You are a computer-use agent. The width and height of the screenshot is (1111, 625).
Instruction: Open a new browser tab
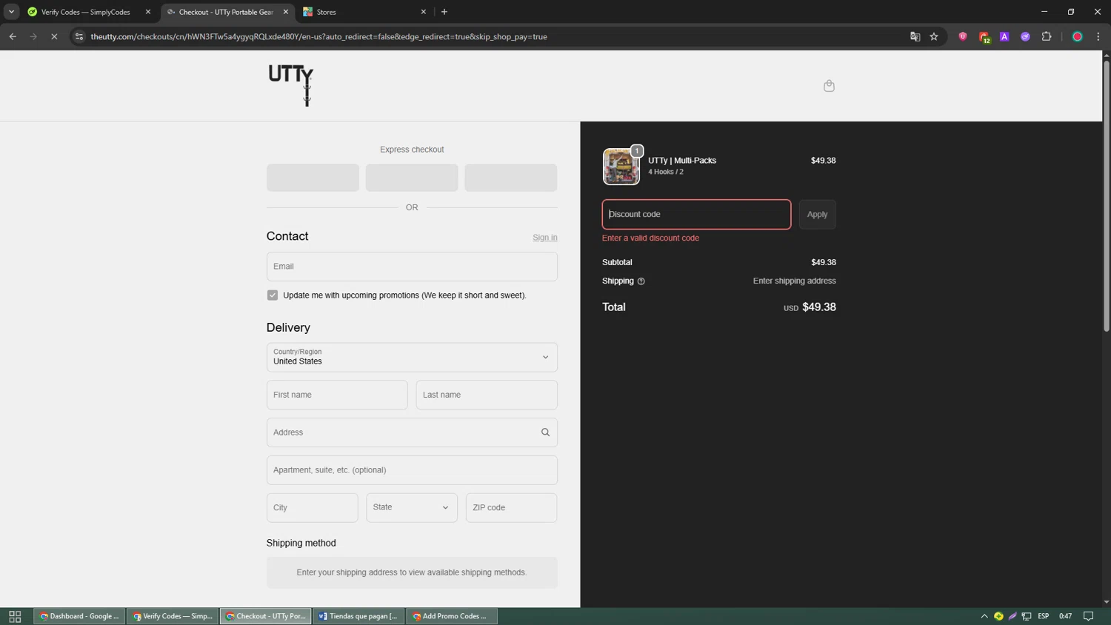click(444, 12)
